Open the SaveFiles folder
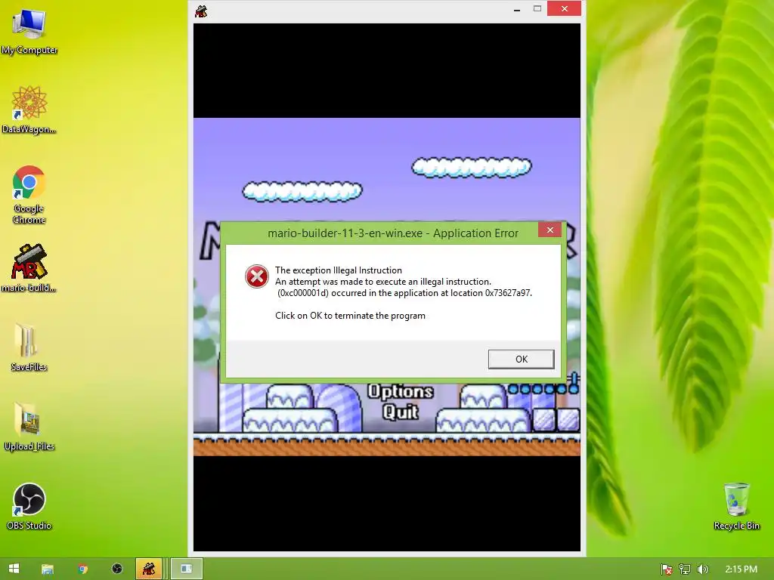Screen dimensions: 774x580 click(29, 347)
